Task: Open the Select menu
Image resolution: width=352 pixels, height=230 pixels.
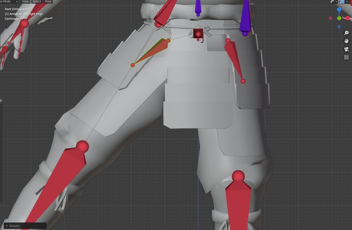Action: click(x=37, y=1)
